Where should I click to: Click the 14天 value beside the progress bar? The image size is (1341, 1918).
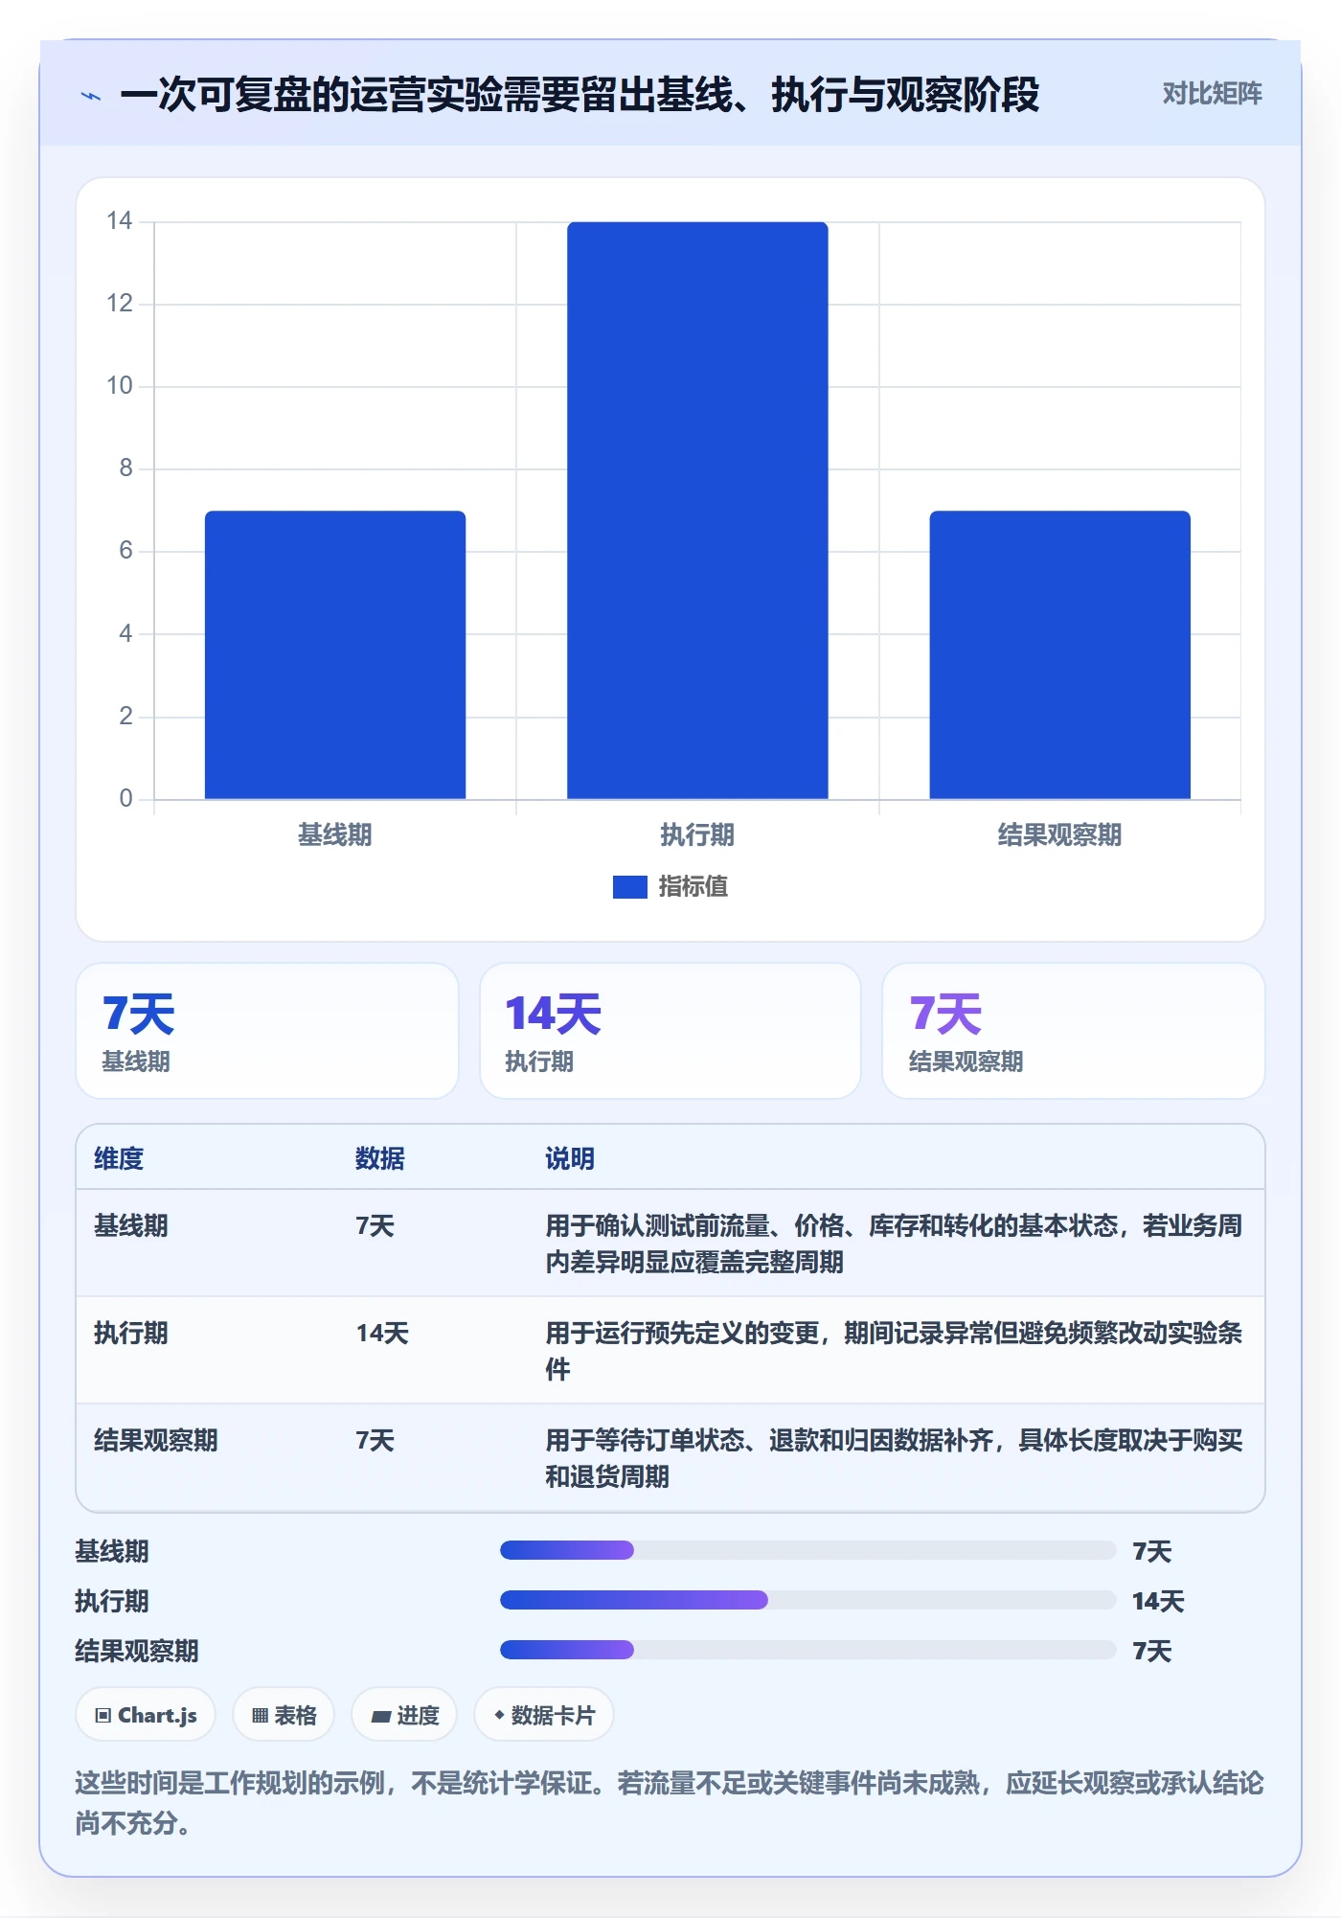[x=1158, y=1602]
